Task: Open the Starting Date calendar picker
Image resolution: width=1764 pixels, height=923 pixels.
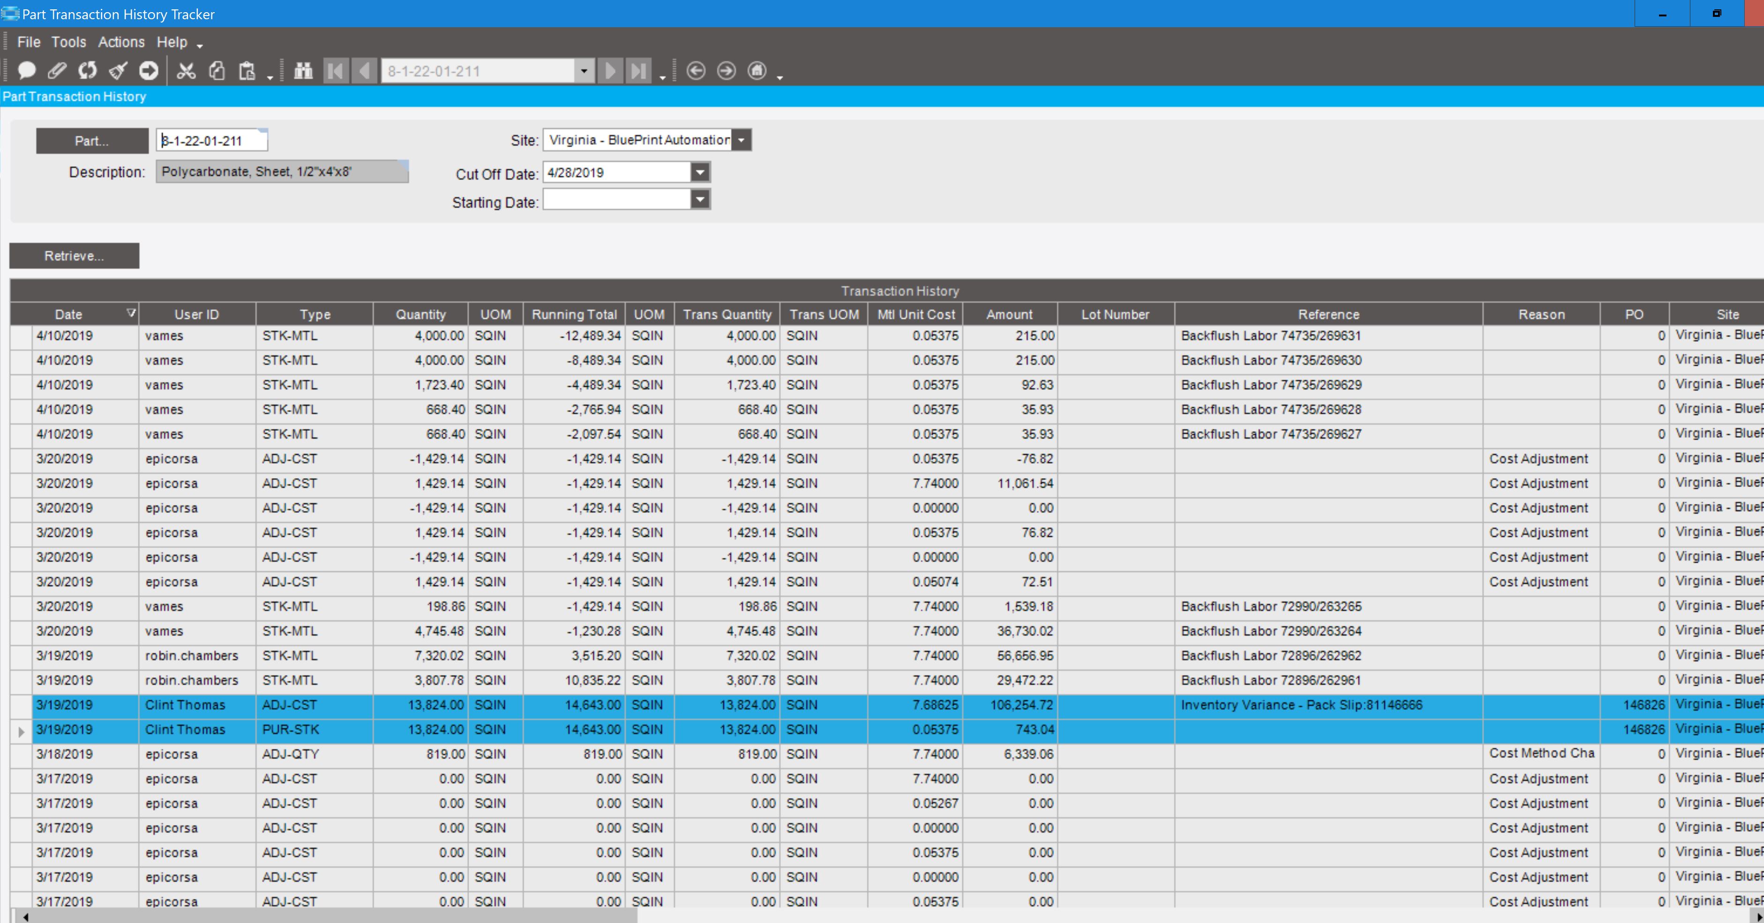Action: pyautogui.click(x=699, y=199)
